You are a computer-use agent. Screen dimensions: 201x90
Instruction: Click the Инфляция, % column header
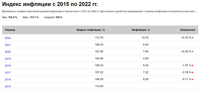[x=141, y=30]
